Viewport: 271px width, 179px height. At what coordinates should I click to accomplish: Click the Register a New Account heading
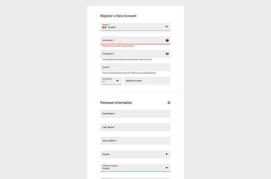118,16
